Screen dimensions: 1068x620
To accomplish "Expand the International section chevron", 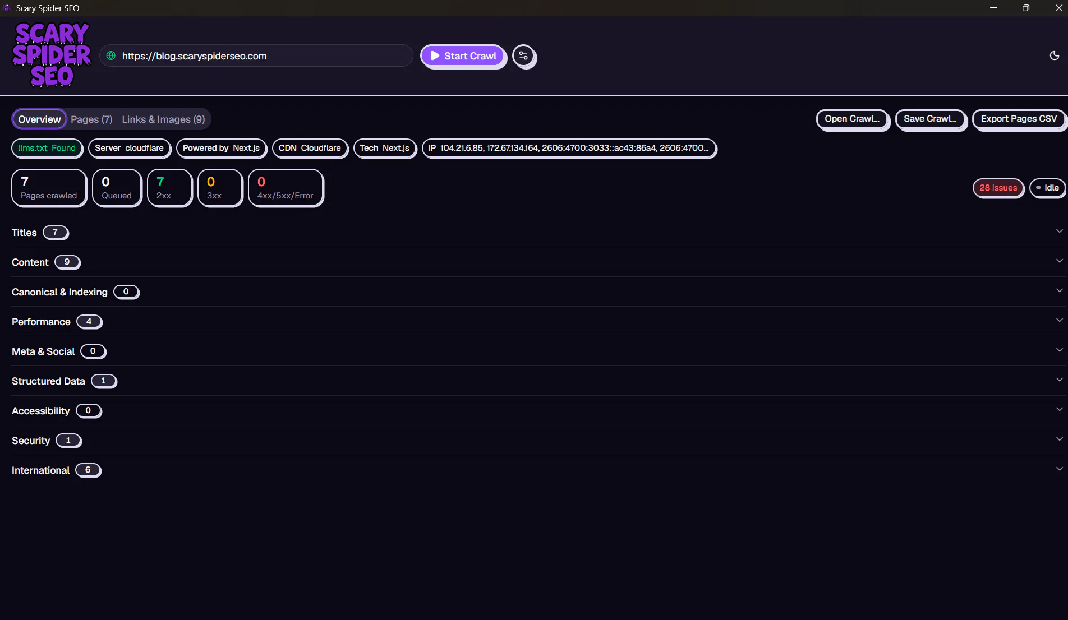I will click(x=1059, y=469).
